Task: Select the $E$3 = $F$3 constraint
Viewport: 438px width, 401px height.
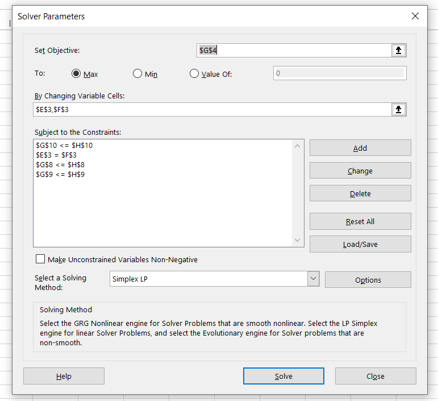Action: click(x=56, y=155)
